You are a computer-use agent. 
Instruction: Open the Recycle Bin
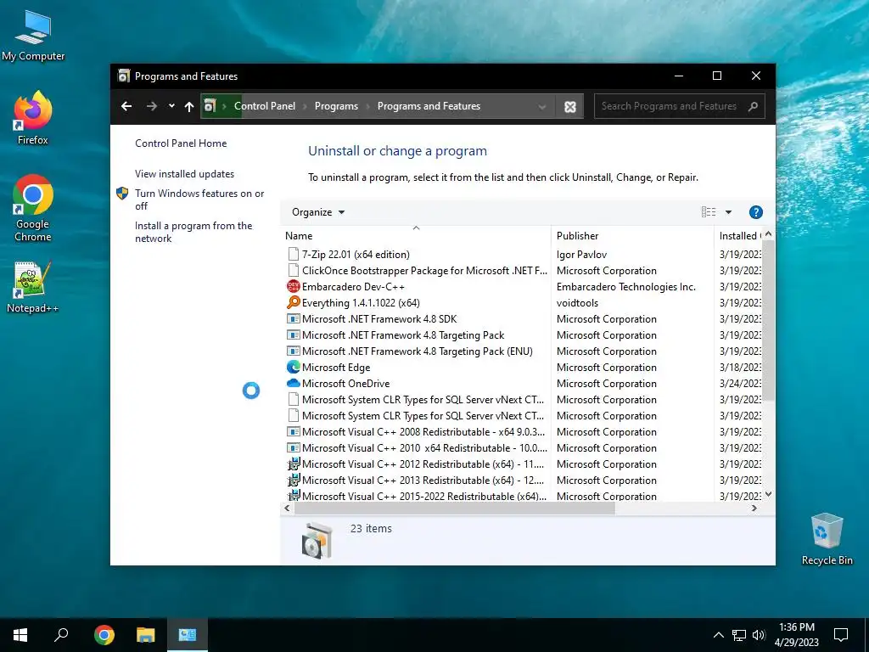click(x=827, y=539)
